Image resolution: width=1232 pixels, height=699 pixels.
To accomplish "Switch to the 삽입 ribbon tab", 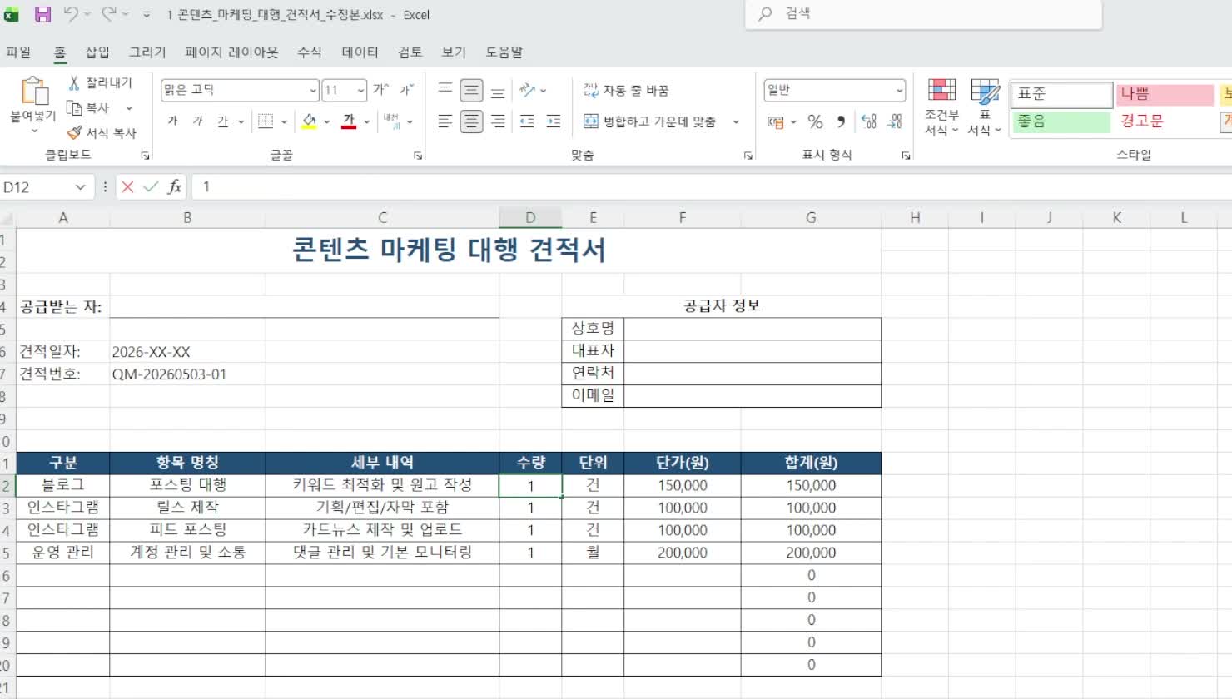I will point(97,52).
